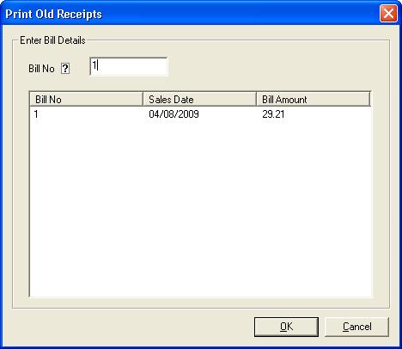Image resolution: width=402 pixels, height=349 pixels.
Task: Confirm with the OK button
Action: coord(286,327)
